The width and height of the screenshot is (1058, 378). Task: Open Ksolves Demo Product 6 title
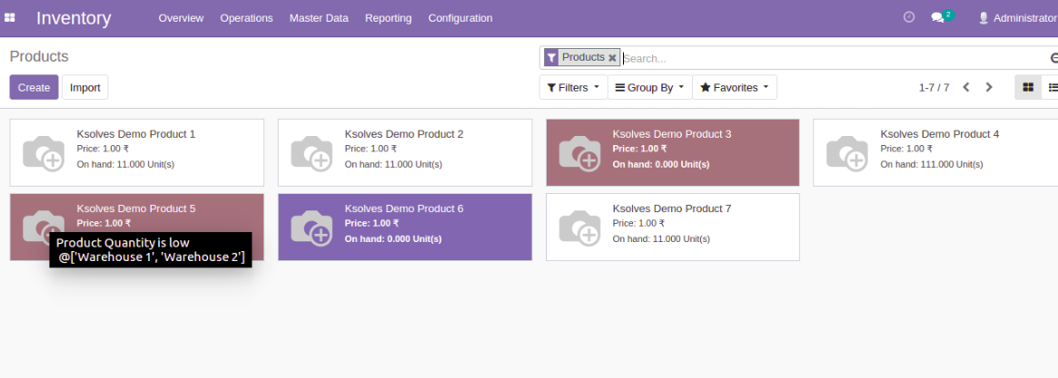[403, 208]
